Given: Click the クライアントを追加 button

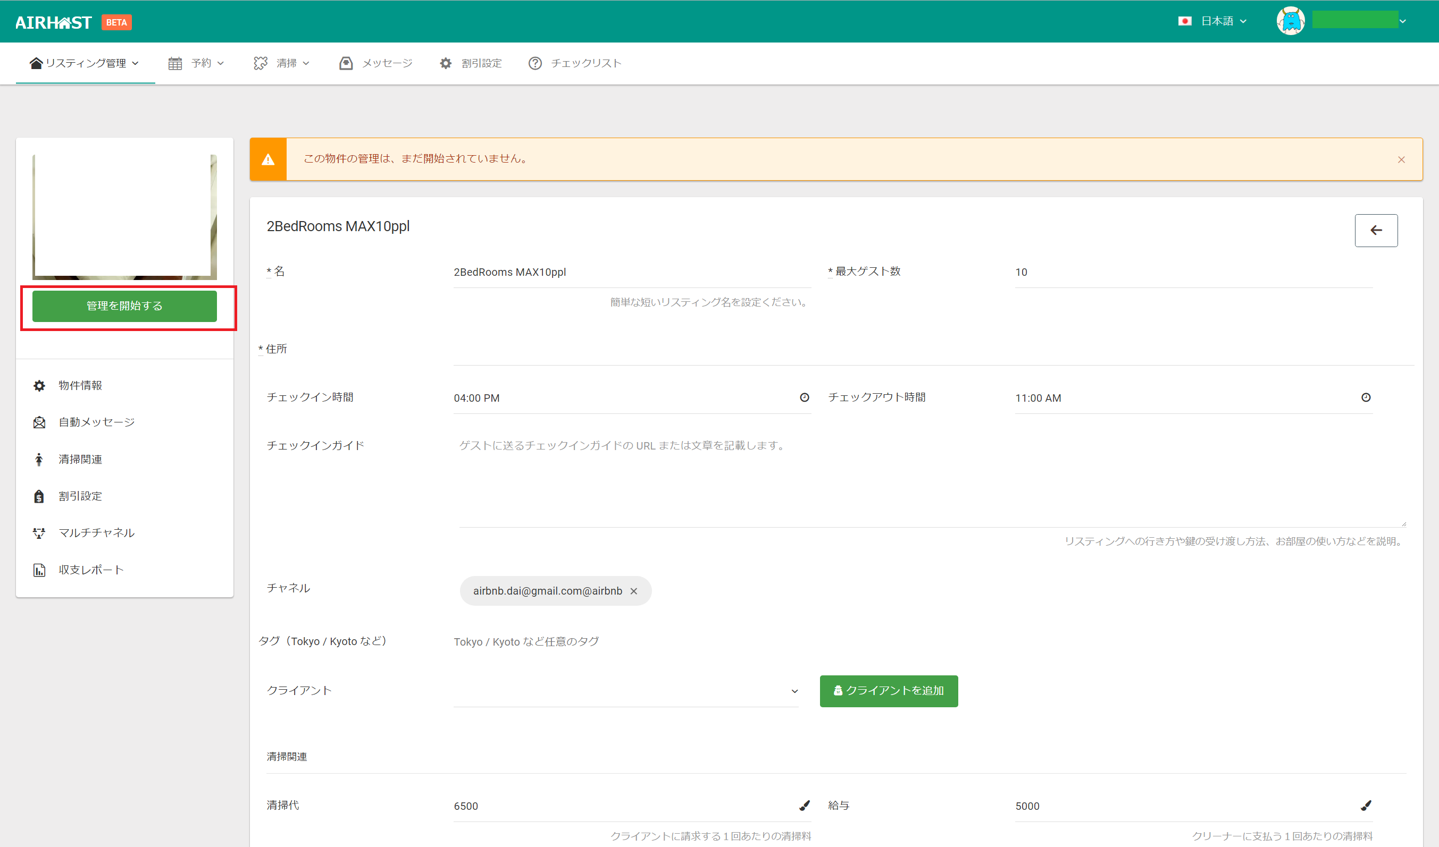Looking at the screenshot, I should [888, 691].
